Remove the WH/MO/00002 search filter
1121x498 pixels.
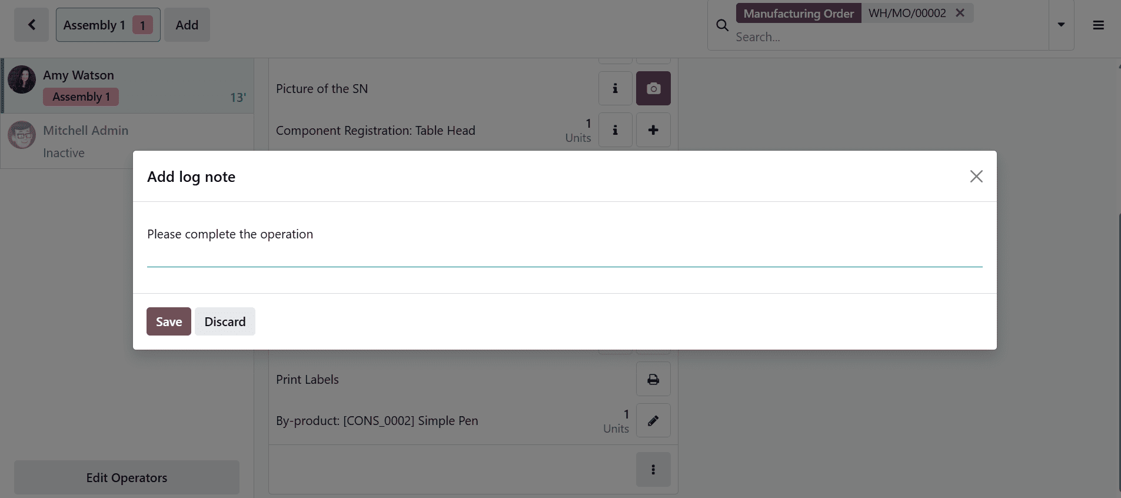959,13
